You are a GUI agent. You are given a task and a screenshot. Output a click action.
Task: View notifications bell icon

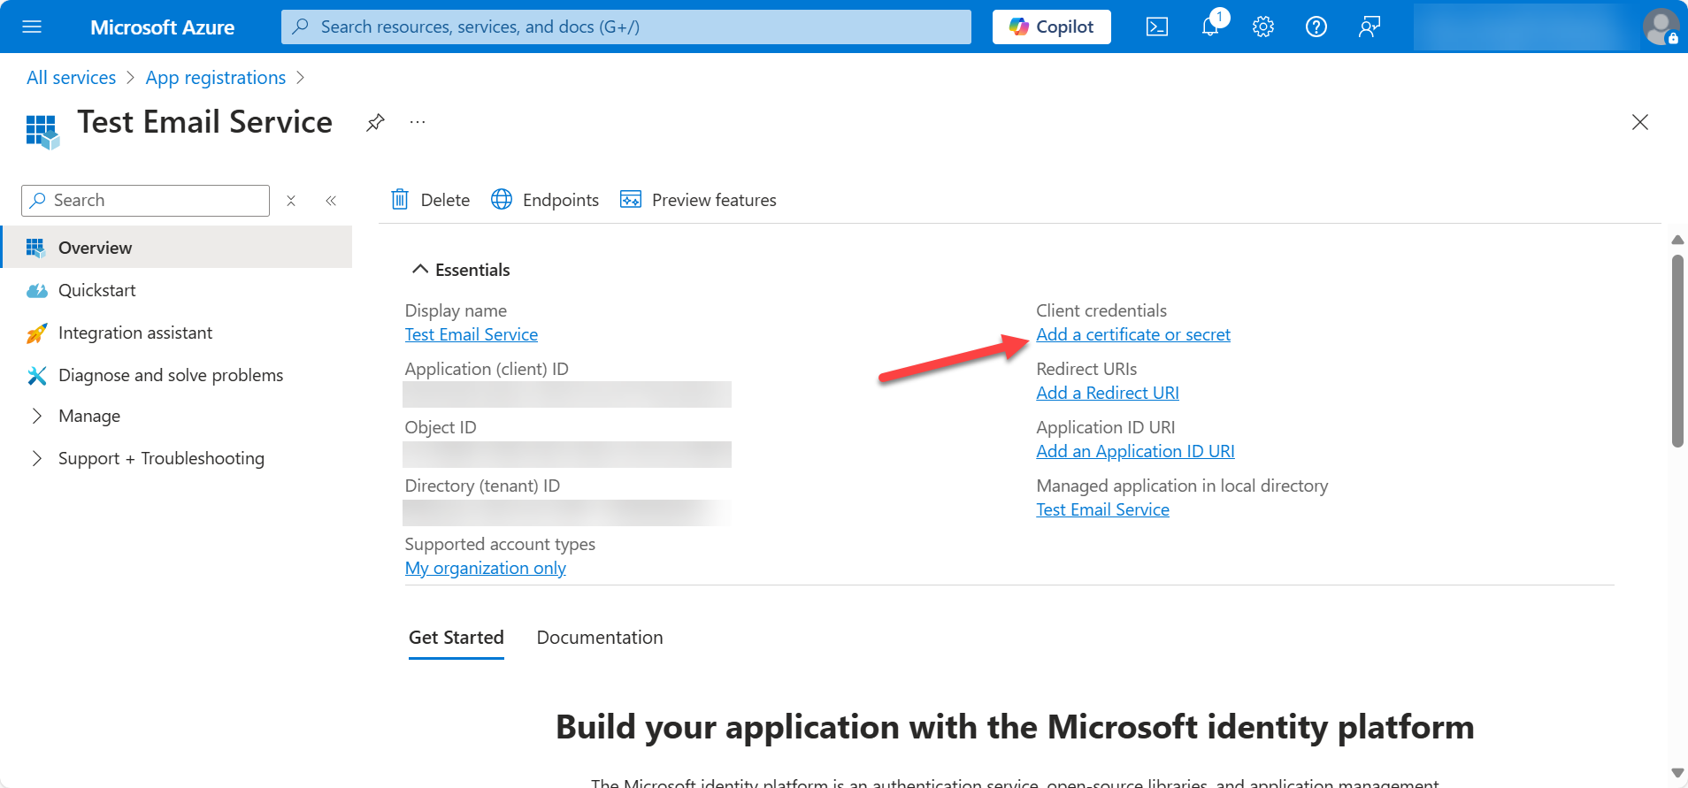[1211, 27]
